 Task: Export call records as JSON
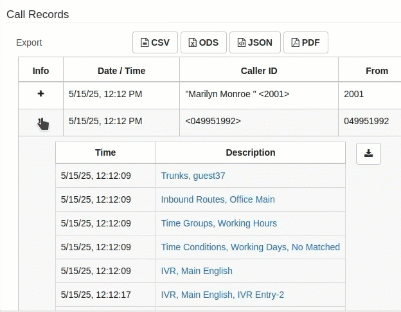pyautogui.click(x=255, y=42)
